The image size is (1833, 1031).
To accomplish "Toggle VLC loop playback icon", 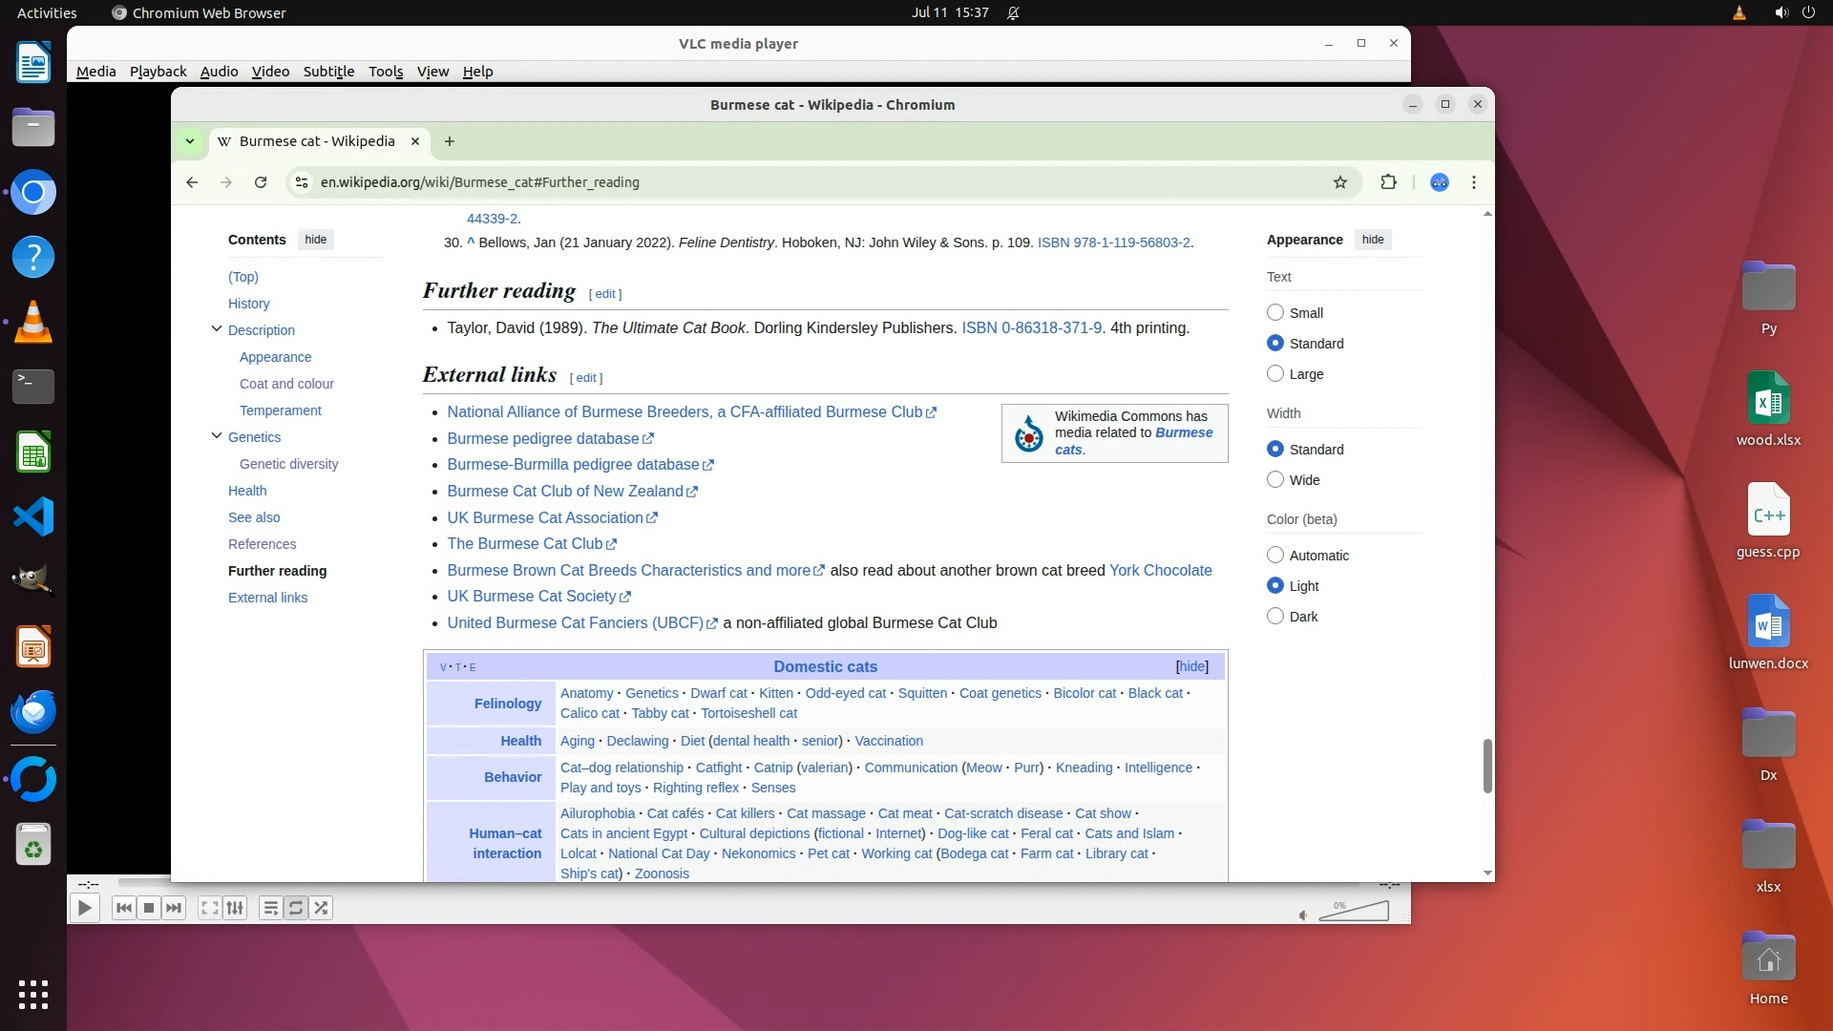I will click(296, 908).
